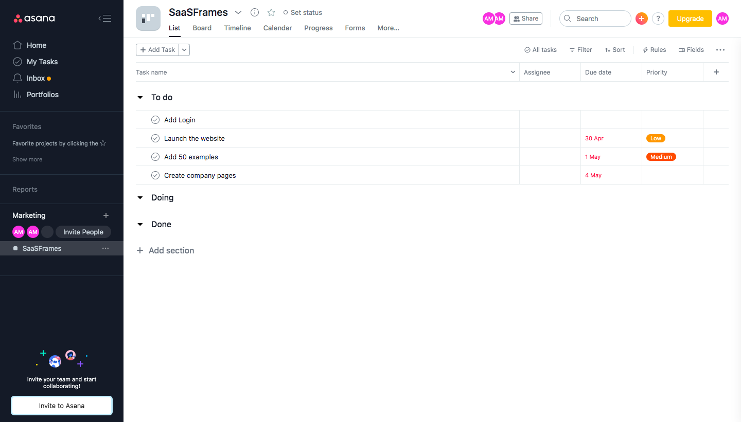Open the Add Login task name
The height and width of the screenshot is (422, 741).
click(180, 120)
